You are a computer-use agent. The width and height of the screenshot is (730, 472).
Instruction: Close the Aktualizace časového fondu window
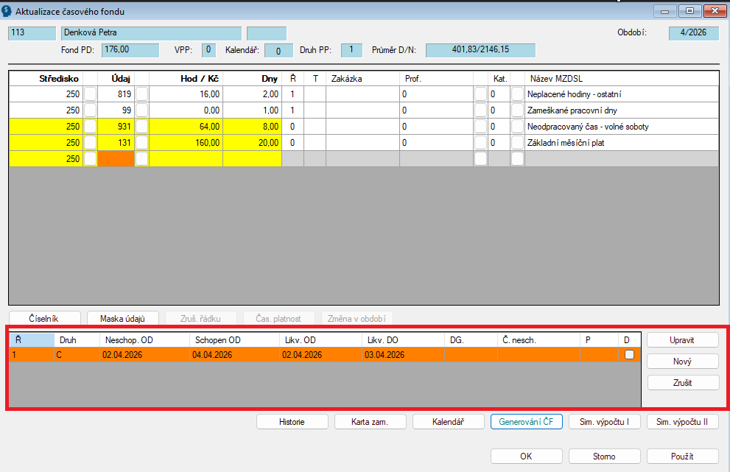tap(715, 11)
